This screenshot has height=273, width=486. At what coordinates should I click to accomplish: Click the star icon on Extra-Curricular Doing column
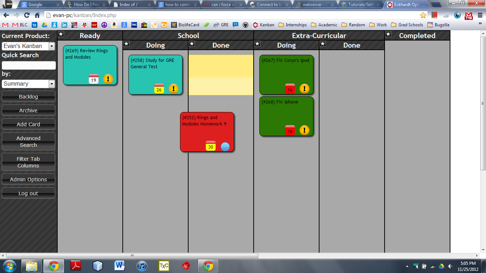[x=257, y=44]
